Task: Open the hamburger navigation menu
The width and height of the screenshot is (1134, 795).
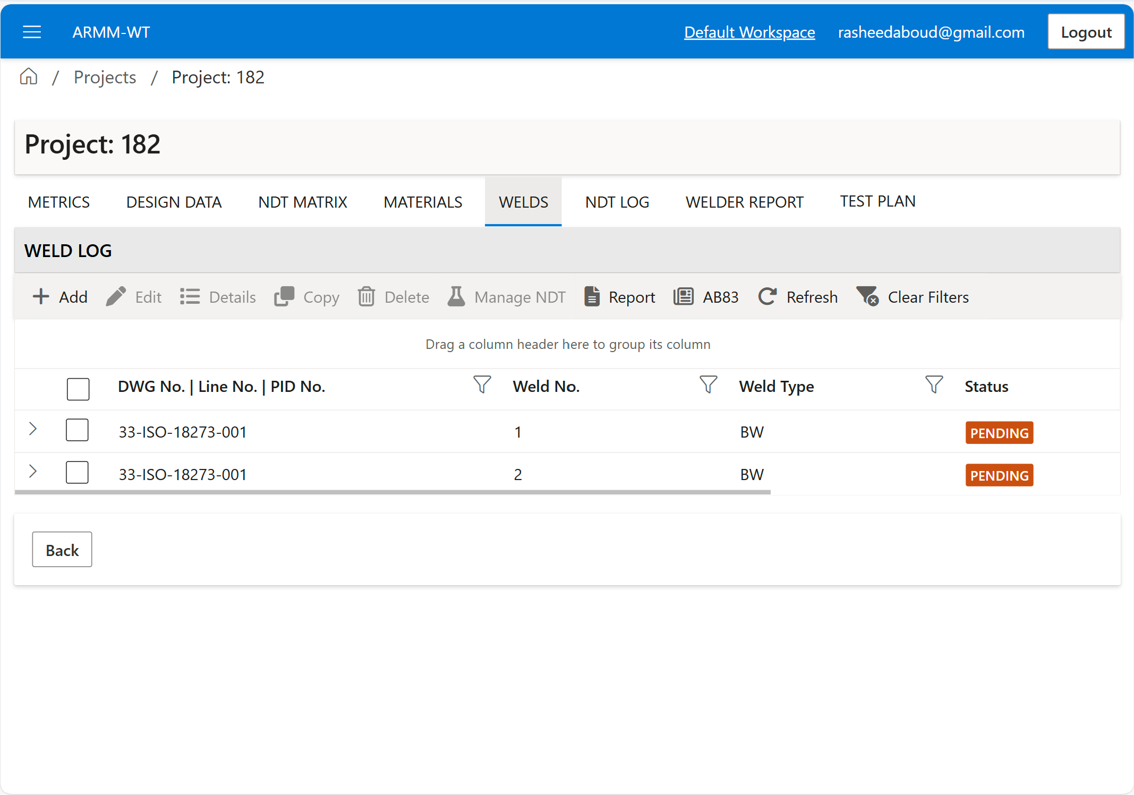Action: 32,32
